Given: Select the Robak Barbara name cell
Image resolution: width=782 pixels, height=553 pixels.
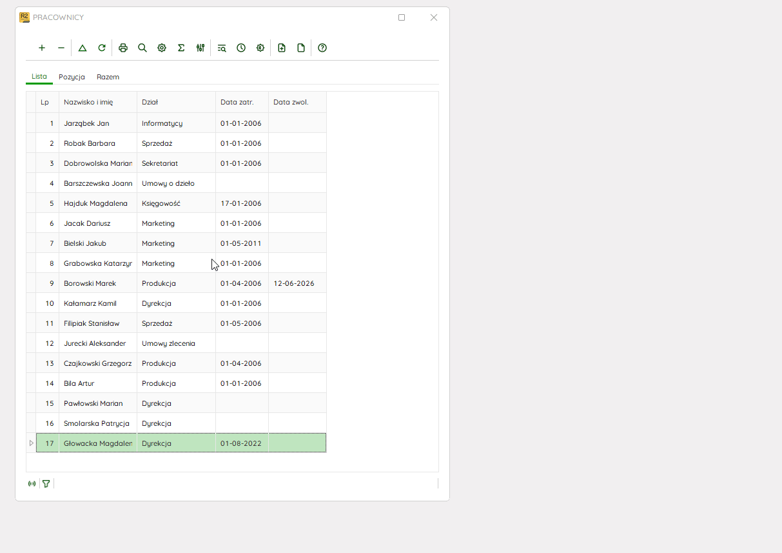Looking at the screenshot, I should (98, 143).
